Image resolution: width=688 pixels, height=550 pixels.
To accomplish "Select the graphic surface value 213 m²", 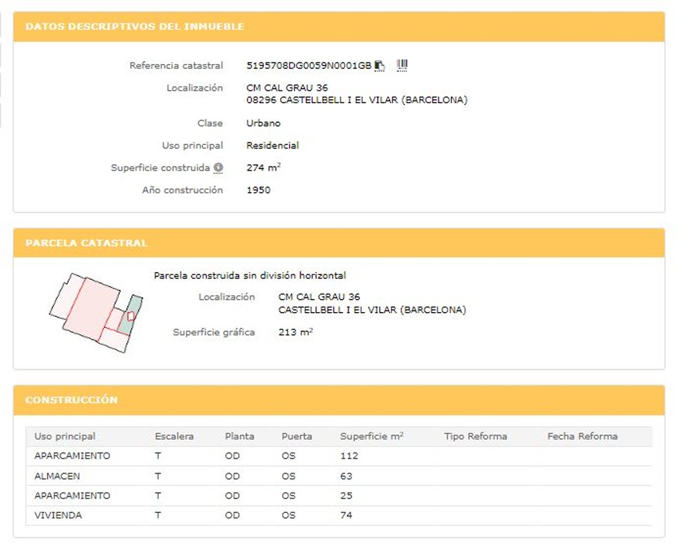I will [296, 332].
